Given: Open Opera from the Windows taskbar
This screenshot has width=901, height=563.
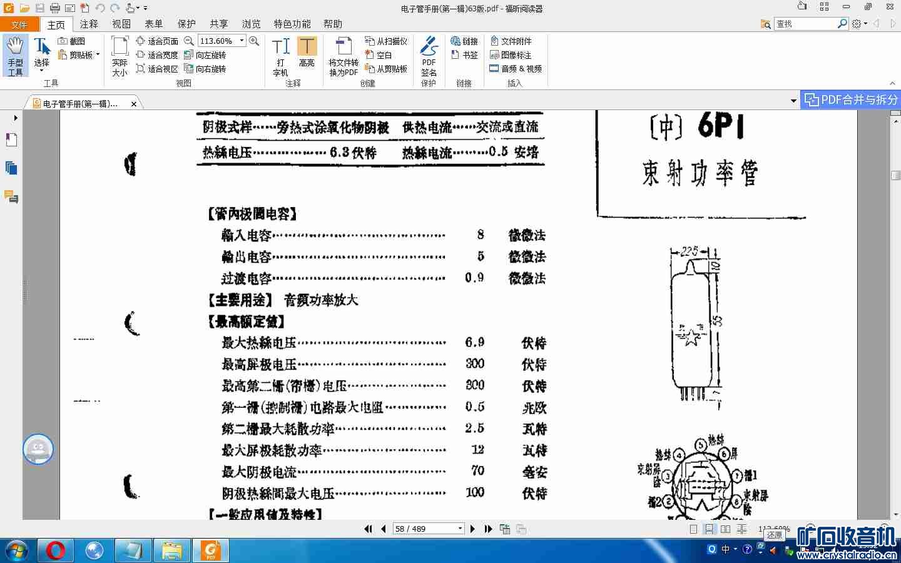Looking at the screenshot, I should pos(56,550).
